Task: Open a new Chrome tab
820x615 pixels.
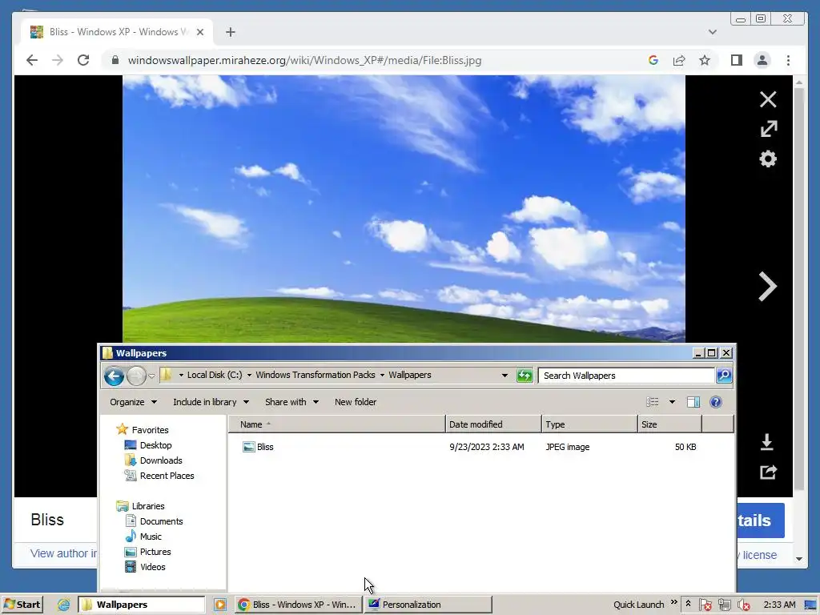Action: pos(230,32)
